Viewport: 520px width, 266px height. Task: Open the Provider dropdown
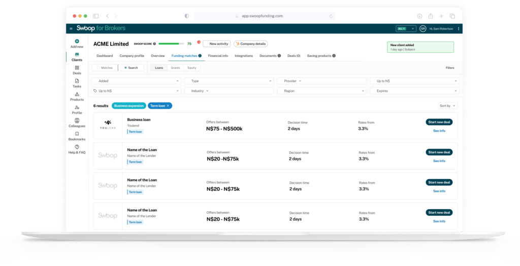321,81
